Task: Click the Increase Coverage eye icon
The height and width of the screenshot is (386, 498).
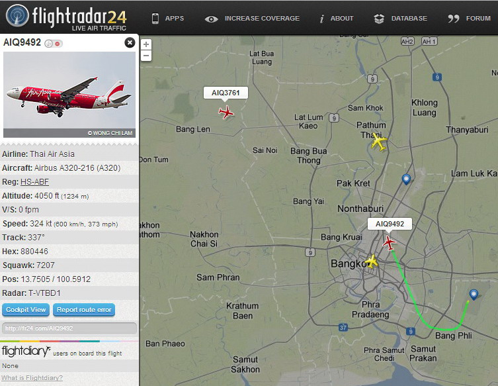Action: [x=211, y=19]
